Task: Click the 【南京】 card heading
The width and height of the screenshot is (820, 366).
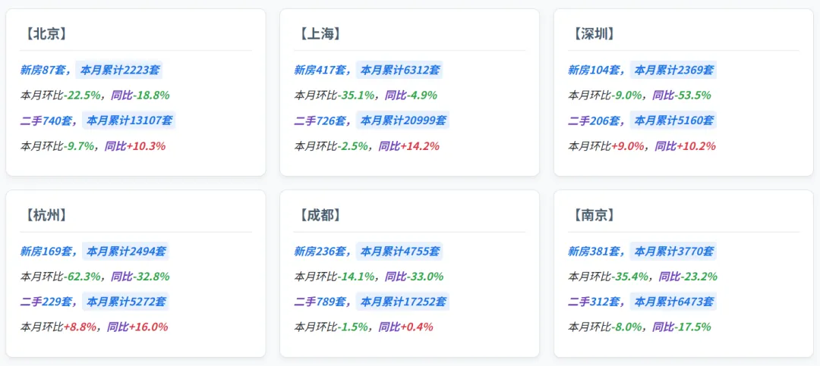Action: [x=592, y=215]
